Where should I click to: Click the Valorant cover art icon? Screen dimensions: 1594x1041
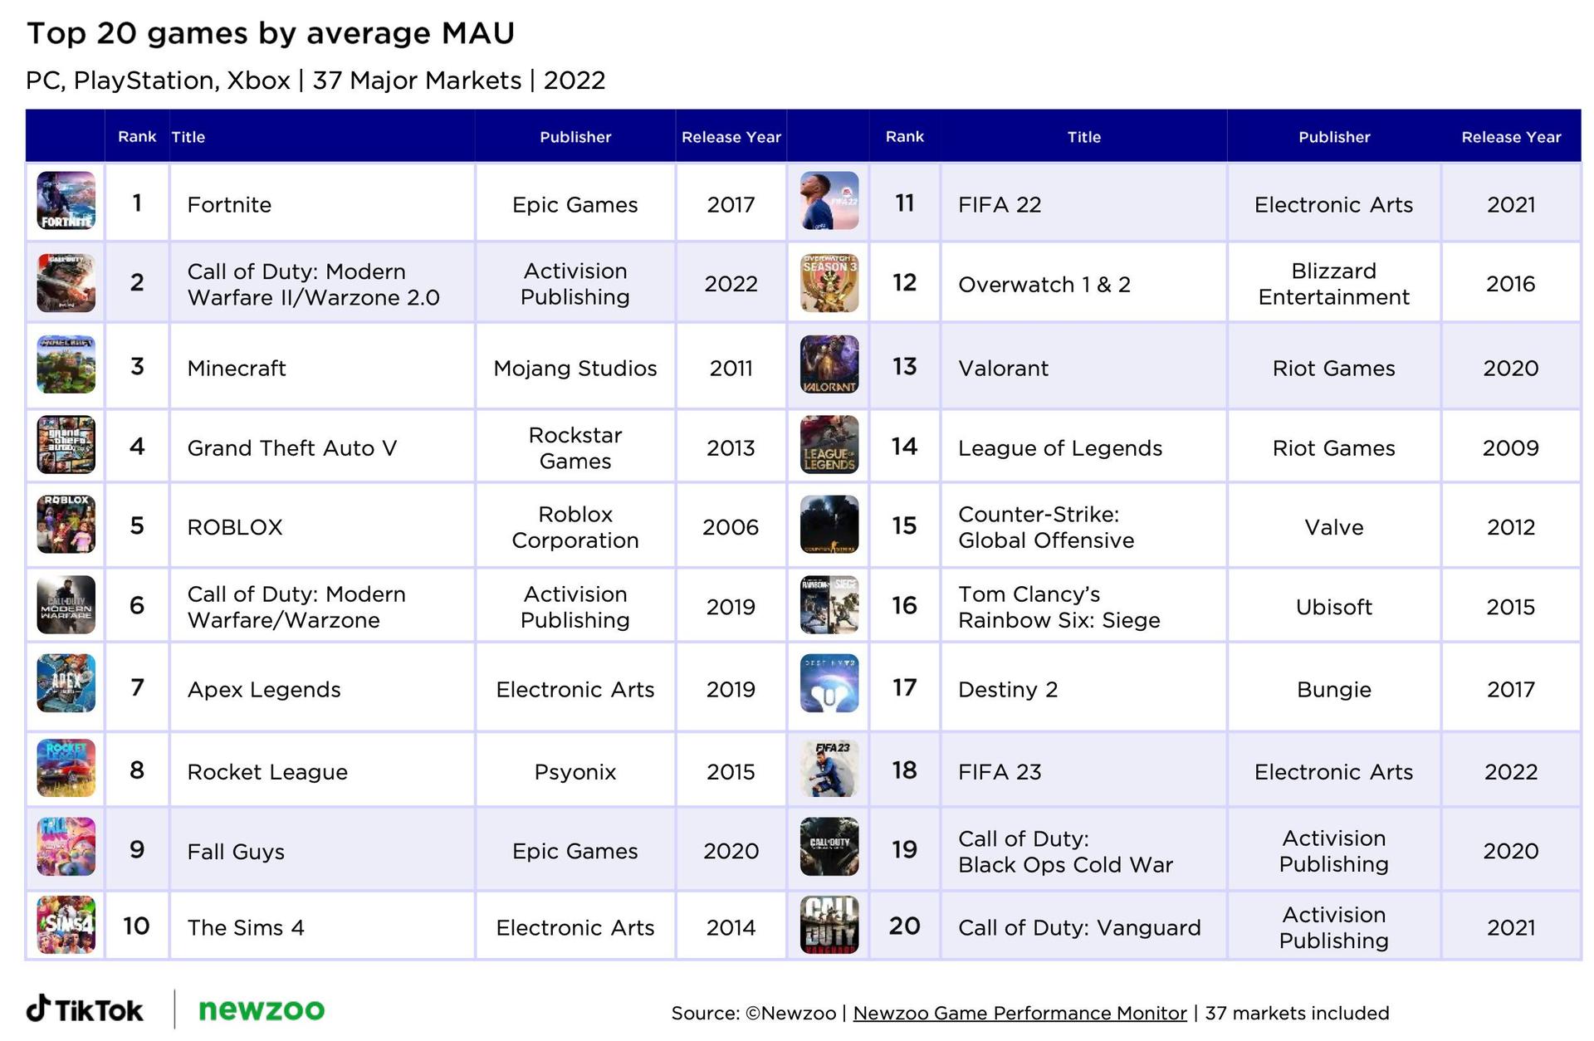829,364
